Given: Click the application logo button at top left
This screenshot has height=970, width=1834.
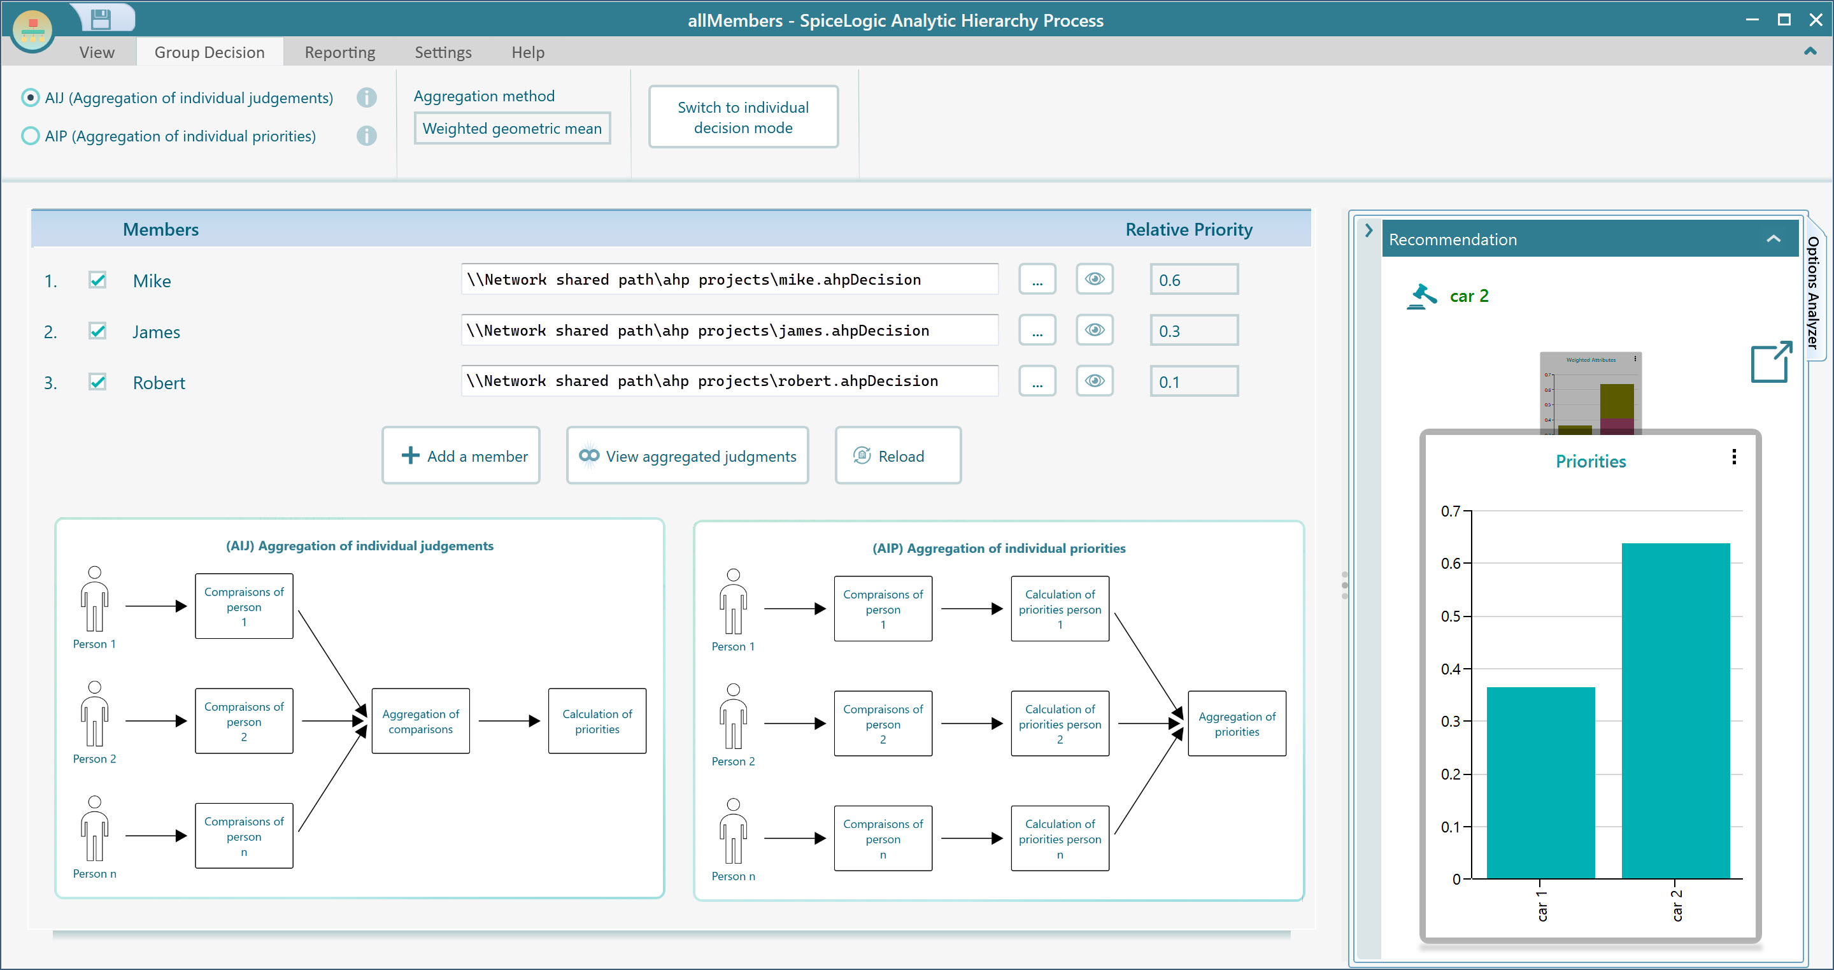Looking at the screenshot, I should point(32,31).
